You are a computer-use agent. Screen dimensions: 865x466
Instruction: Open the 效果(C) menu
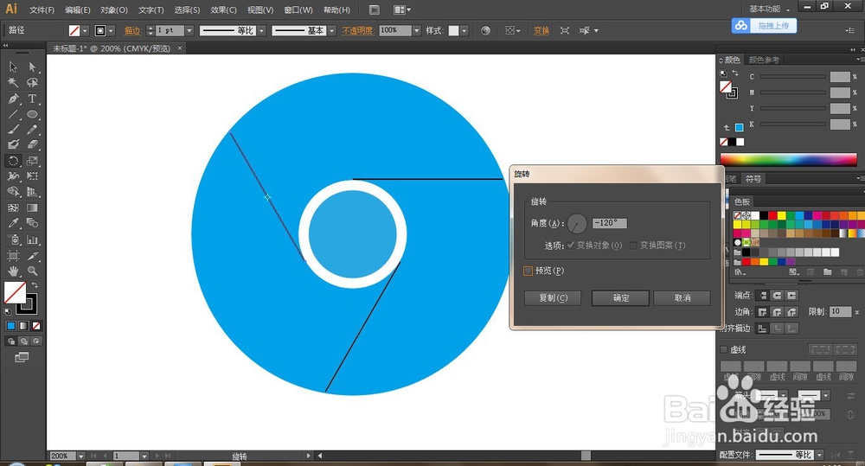(x=223, y=10)
